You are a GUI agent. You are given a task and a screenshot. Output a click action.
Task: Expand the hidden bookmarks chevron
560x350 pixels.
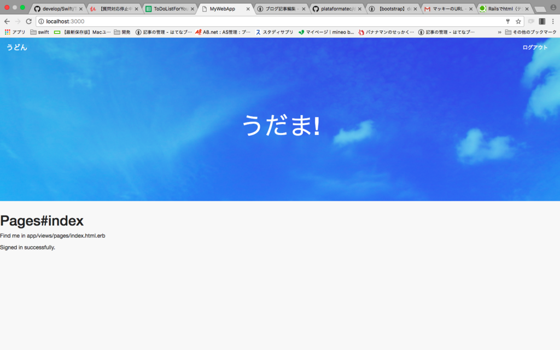click(499, 32)
